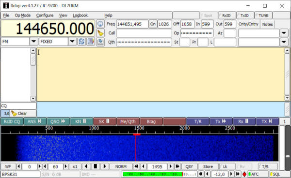Open the Op Mode menu
Screen dimensions: 291x178
coord(23,15)
